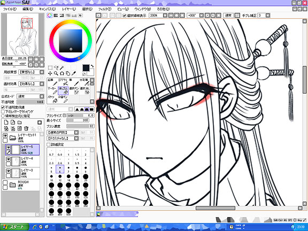The image size is (308, 231).
Task: Delete the selected layer with trash icon
Action: pyautogui.click(x=26, y=128)
